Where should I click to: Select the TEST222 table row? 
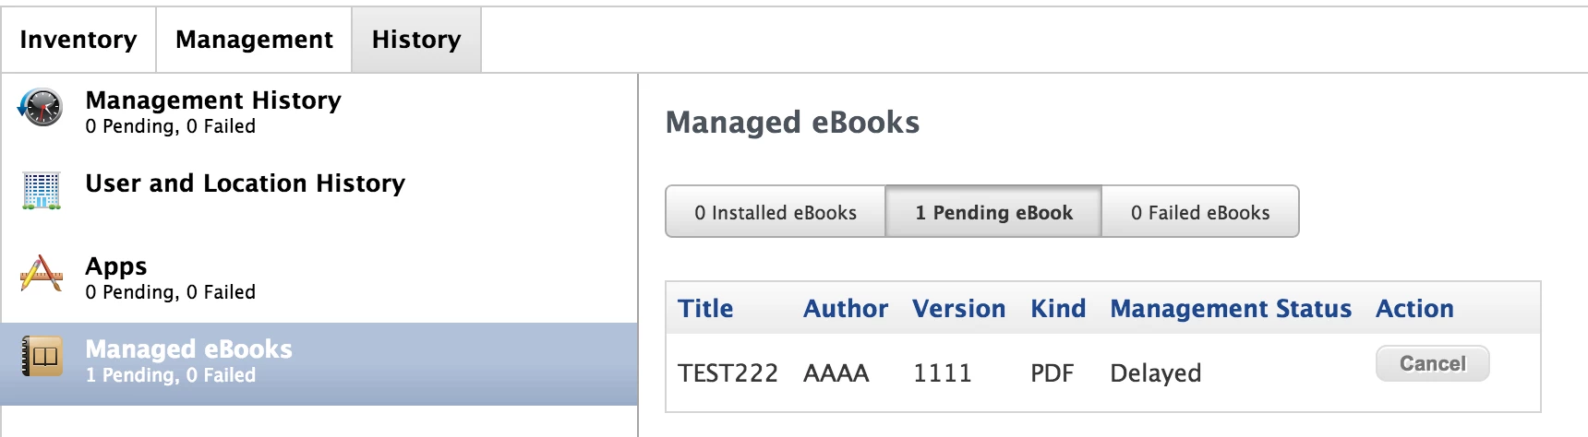[x=1103, y=372]
